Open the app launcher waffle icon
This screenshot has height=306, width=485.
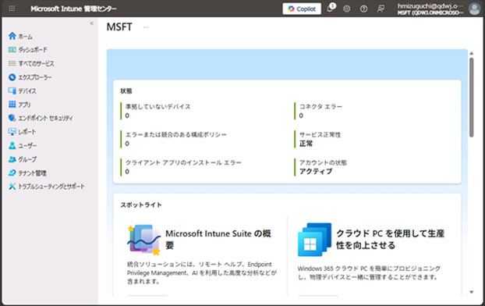12,9
